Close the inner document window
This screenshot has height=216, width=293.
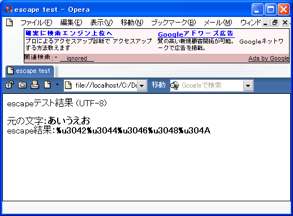click(285, 23)
